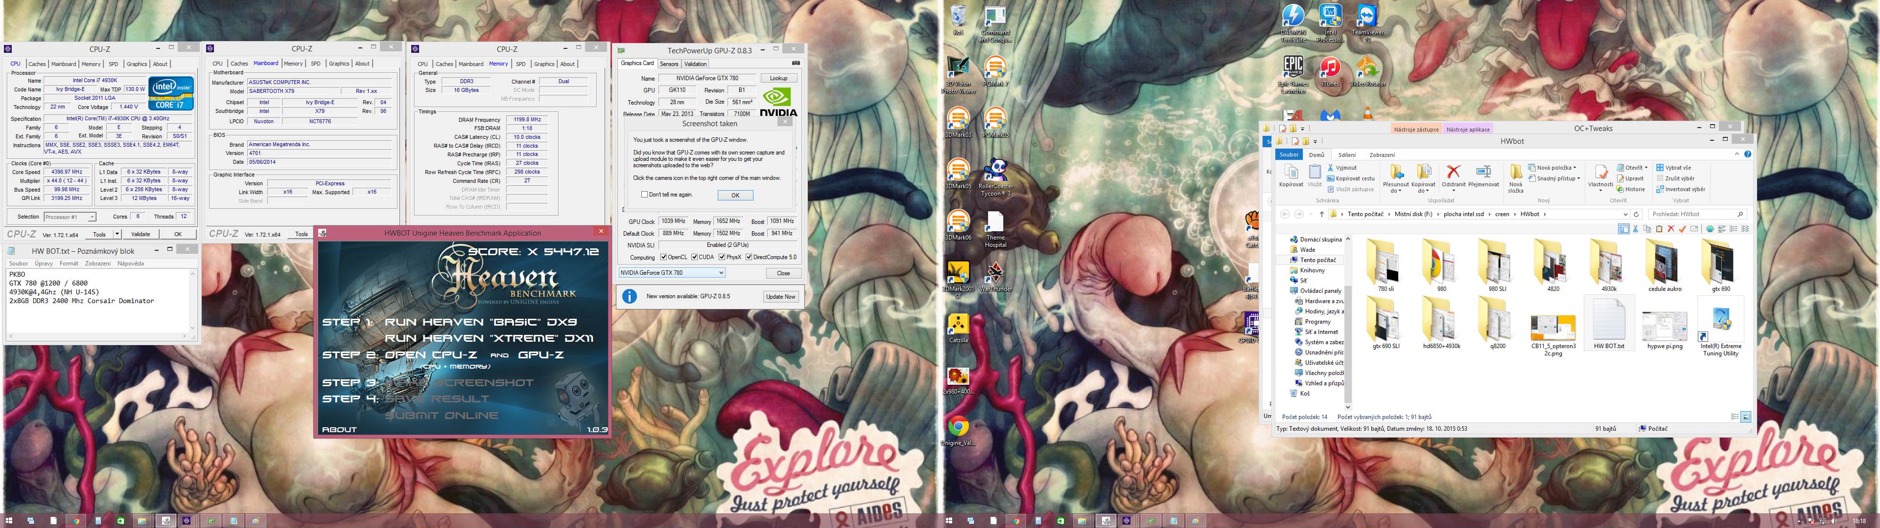
Task: Click refresh icon next to address bar
Action: [x=1636, y=215]
